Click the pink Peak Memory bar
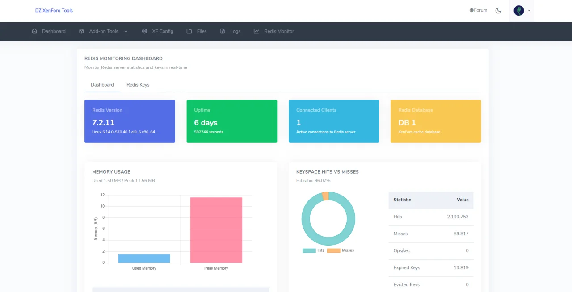Viewport: 572px width, 292px height. point(216,230)
